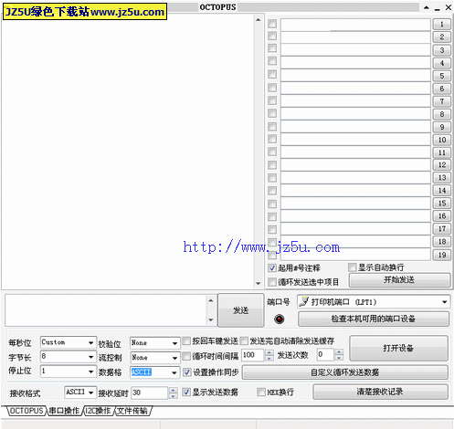Open the 端口号 port dropdown
The width and height of the screenshot is (454, 429).
tap(445, 302)
